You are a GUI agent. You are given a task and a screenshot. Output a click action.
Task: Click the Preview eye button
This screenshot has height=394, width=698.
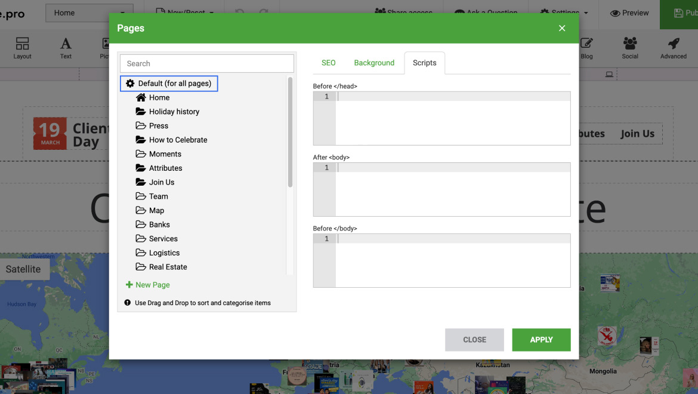coord(629,13)
